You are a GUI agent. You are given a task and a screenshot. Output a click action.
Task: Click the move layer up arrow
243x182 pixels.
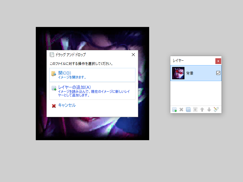pos(202,110)
